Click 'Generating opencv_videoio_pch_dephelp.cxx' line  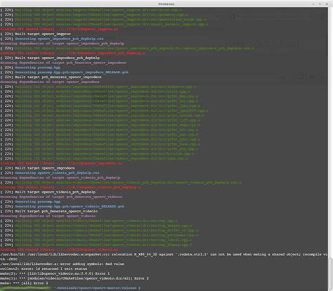[50, 173]
